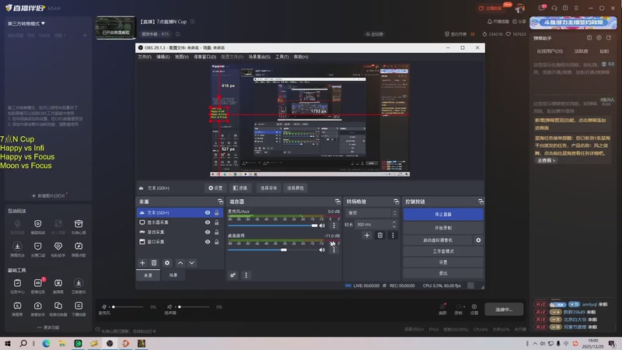Click the 开始录制 start recording button

(443, 228)
